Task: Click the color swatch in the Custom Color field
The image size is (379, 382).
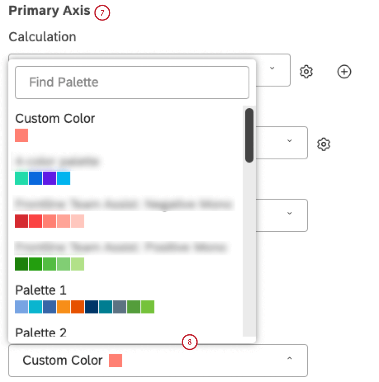Action: [115, 361]
